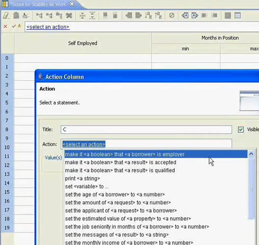259x245 pixels.
Task: Click the Months in Position column header
Action: coord(220,38)
